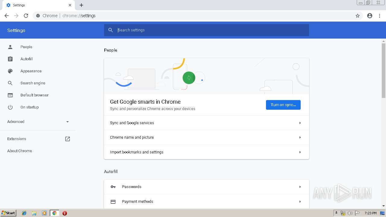The height and width of the screenshot is (217, 386).
Task: Expand the Advanced section in sidebar
Action: click(38, 122)
